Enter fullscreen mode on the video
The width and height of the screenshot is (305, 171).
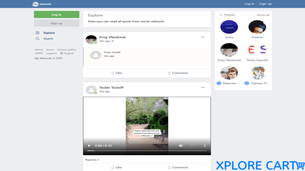click(193, 146)
